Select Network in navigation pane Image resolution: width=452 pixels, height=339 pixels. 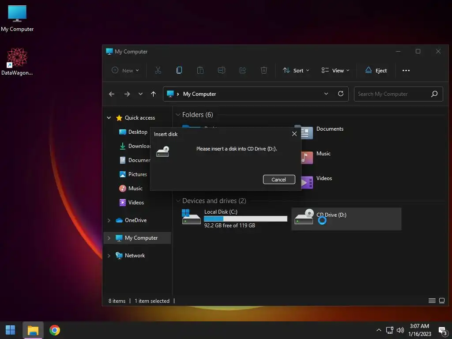click(x=130, y=256)
